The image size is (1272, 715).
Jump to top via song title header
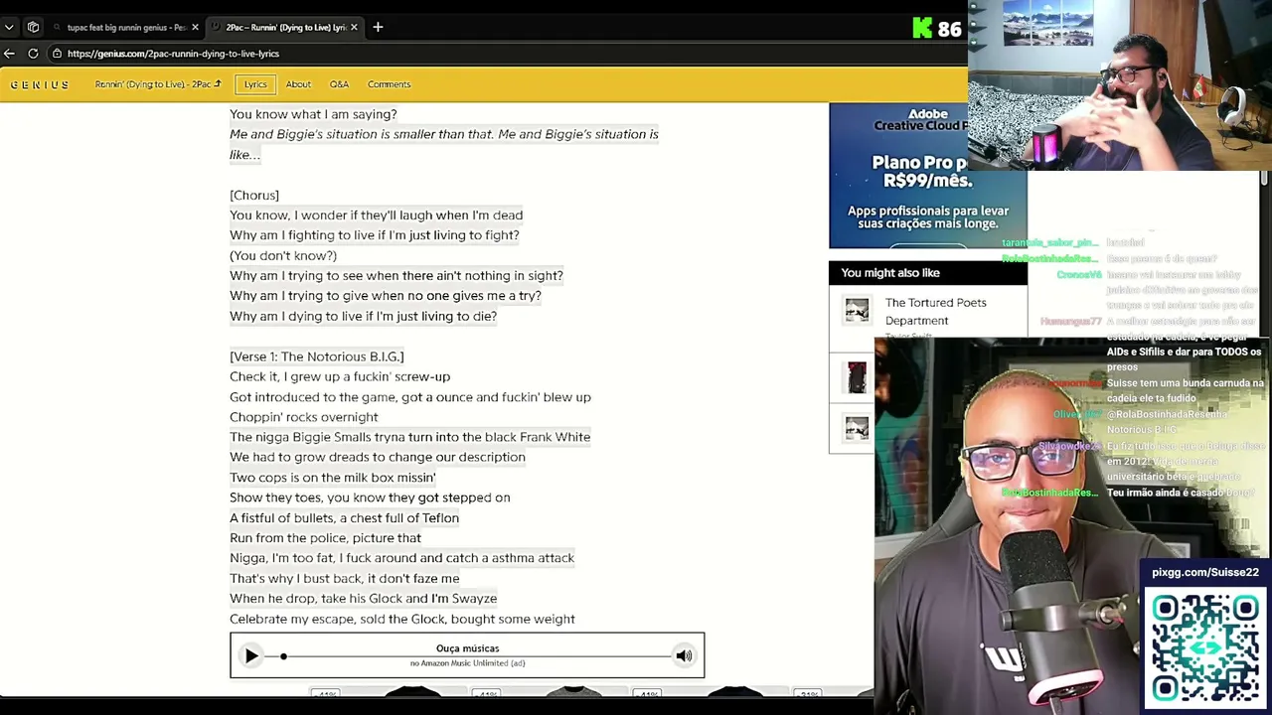click(x=158, y=84)
